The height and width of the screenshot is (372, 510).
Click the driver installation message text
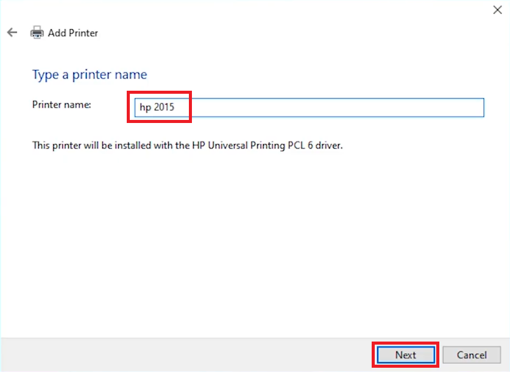(187, 146)
